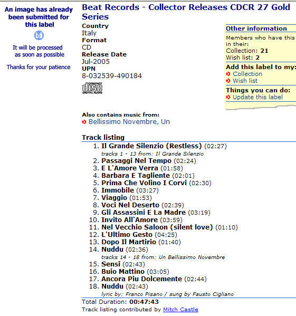Click the Other information panel heading
This screenshot has height=316, width=296.
[256, 28]
